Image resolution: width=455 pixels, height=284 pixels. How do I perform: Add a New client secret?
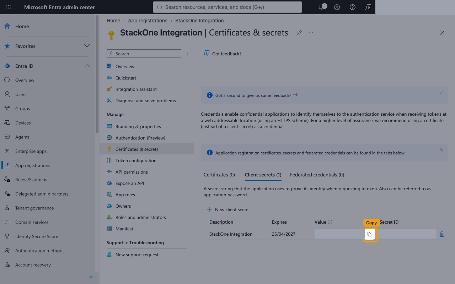[x=228, y=209]
